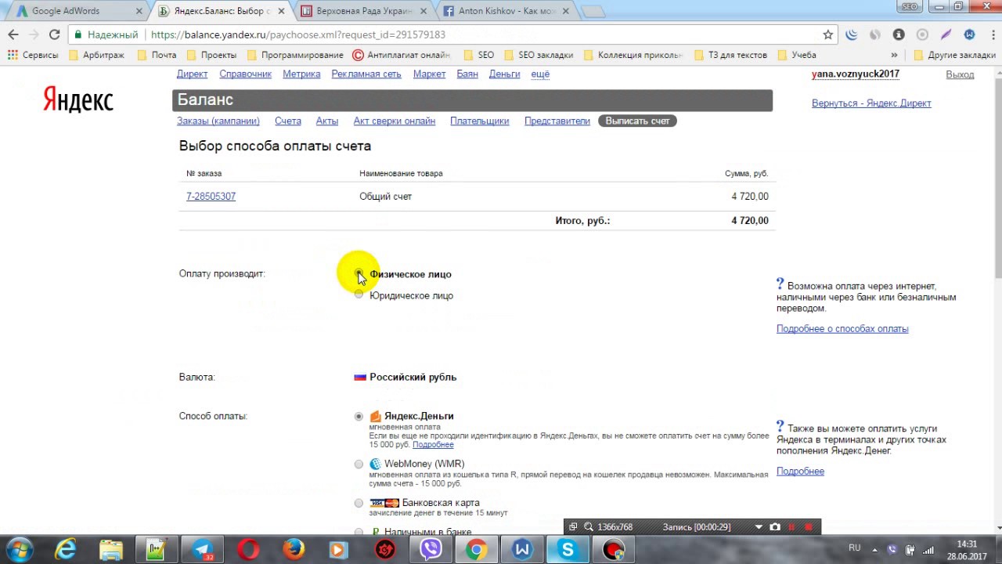Open Рекламная сеть link

coord(366,74)
